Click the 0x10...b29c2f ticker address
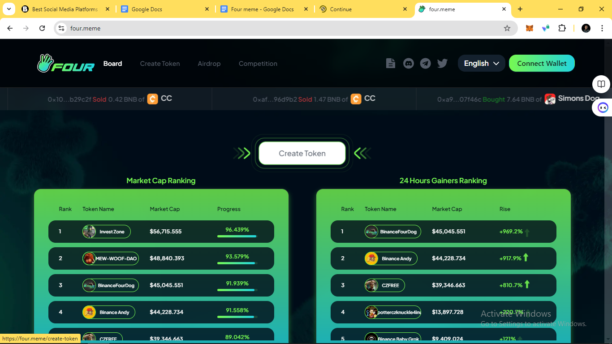The image size is (612, 344). pyautogui.click(x=69, y=99)
